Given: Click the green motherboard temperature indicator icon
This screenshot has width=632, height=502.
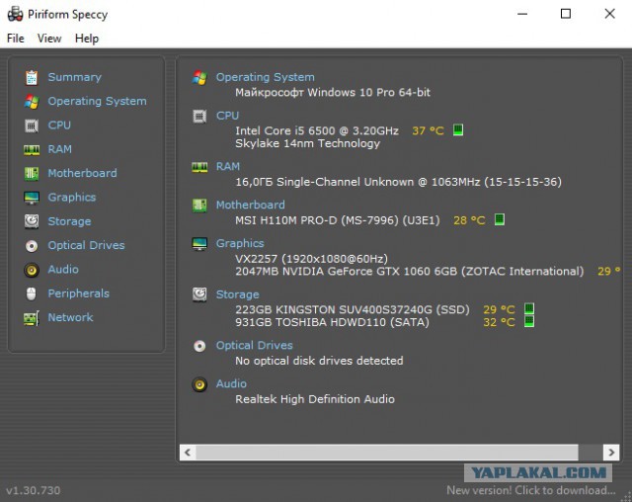Looking at the screenshot, I should 500,219.
